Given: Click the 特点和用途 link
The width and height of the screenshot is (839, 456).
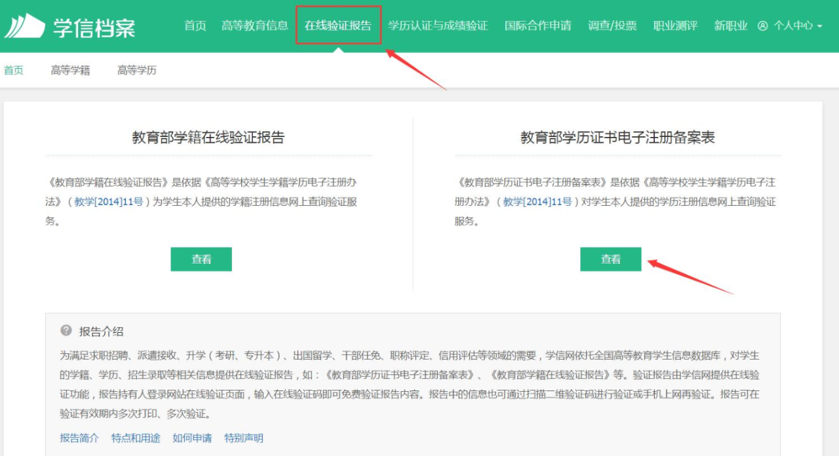Looking at the screenshot, I should coord(136,438).
